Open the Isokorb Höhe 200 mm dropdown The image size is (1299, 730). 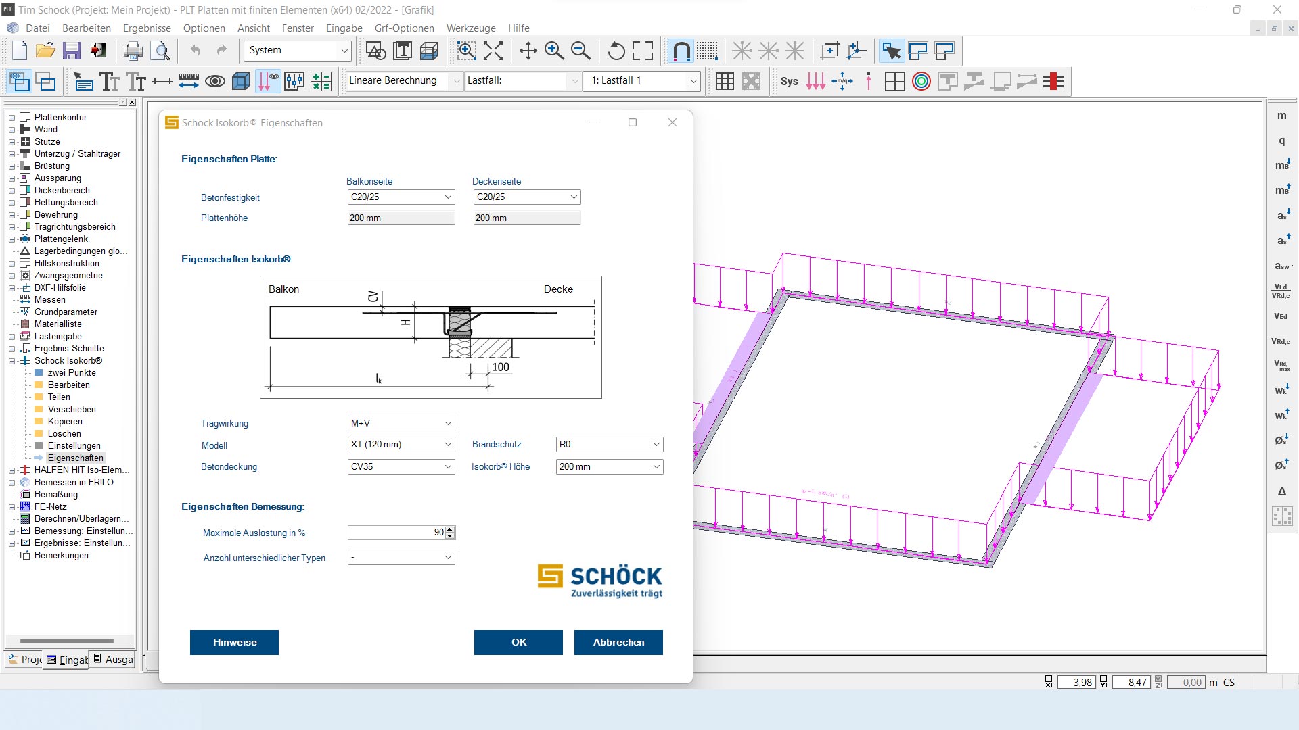(x=610, y=467)
